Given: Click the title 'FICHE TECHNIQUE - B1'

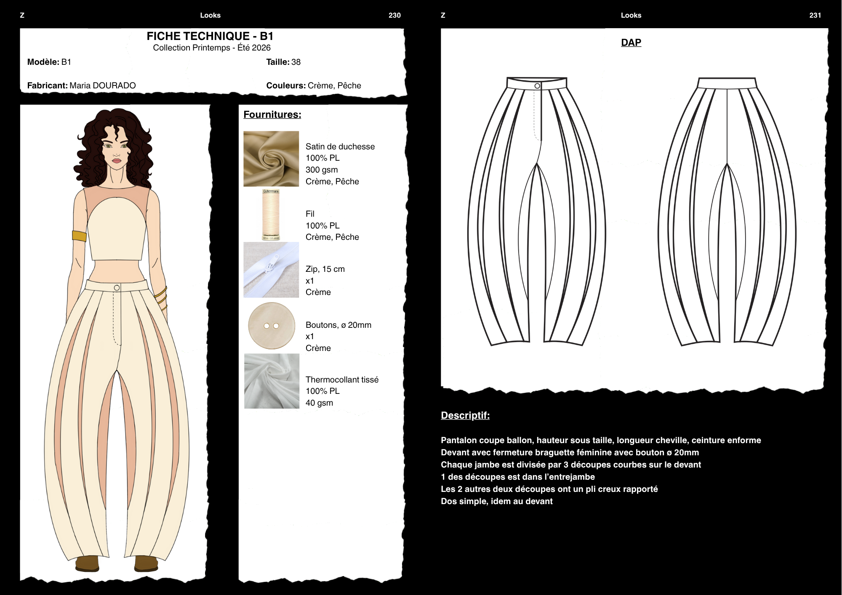Looking at the screenshot, I should tap(210, 36).
